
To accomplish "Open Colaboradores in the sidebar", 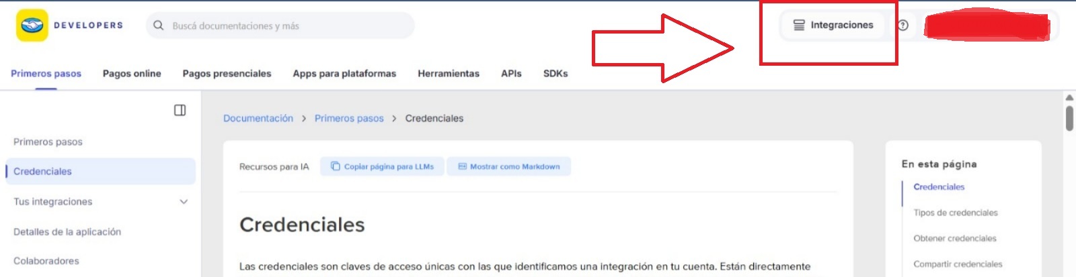I will click(x=46, y=261).
